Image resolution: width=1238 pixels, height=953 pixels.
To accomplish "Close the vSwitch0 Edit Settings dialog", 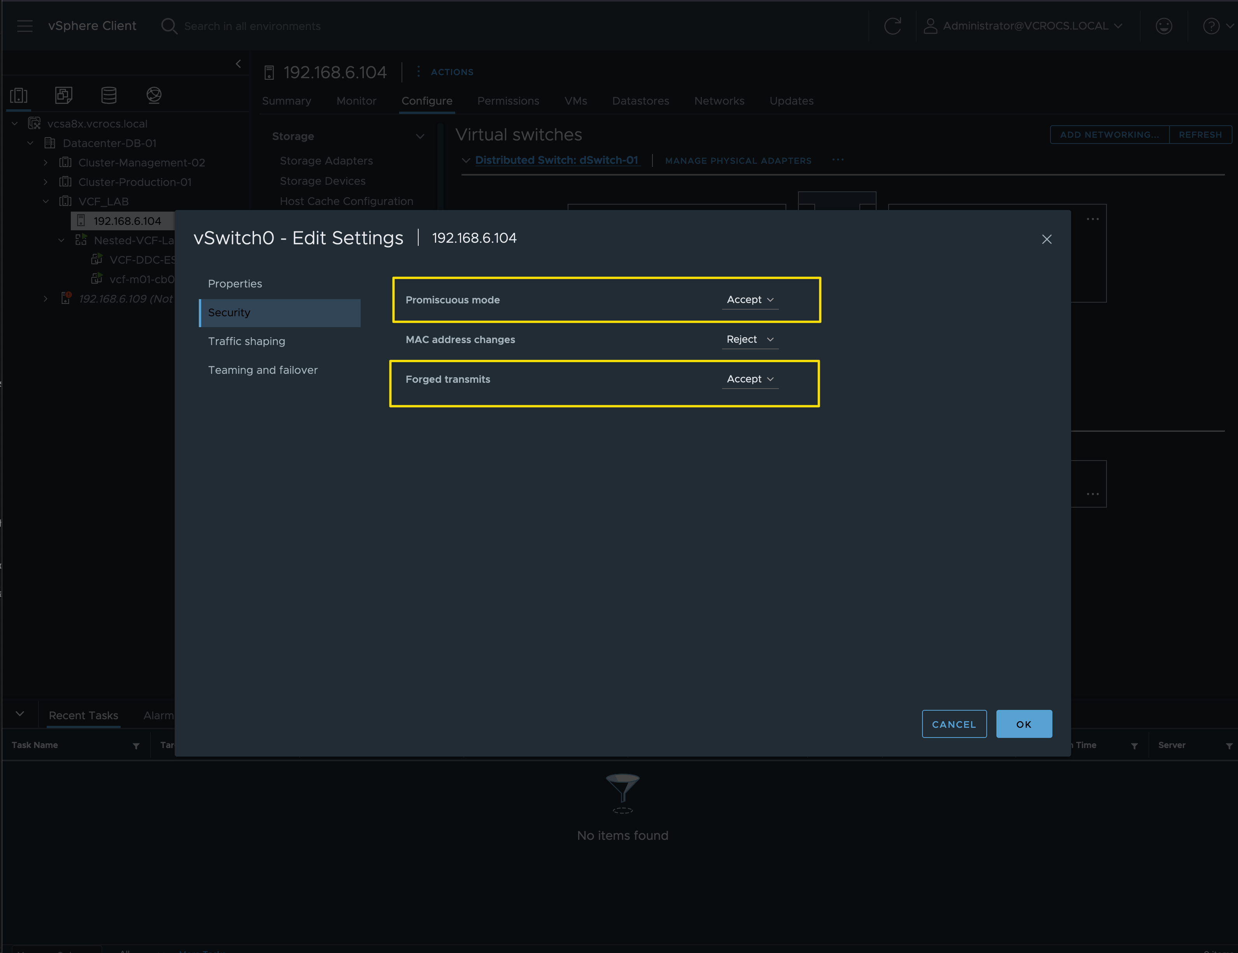I will coord(1047,240).
